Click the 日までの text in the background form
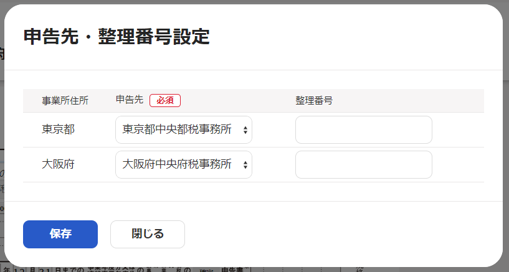Image resolution: width=509 pixels, height=272 pixels. pos(70,270)
